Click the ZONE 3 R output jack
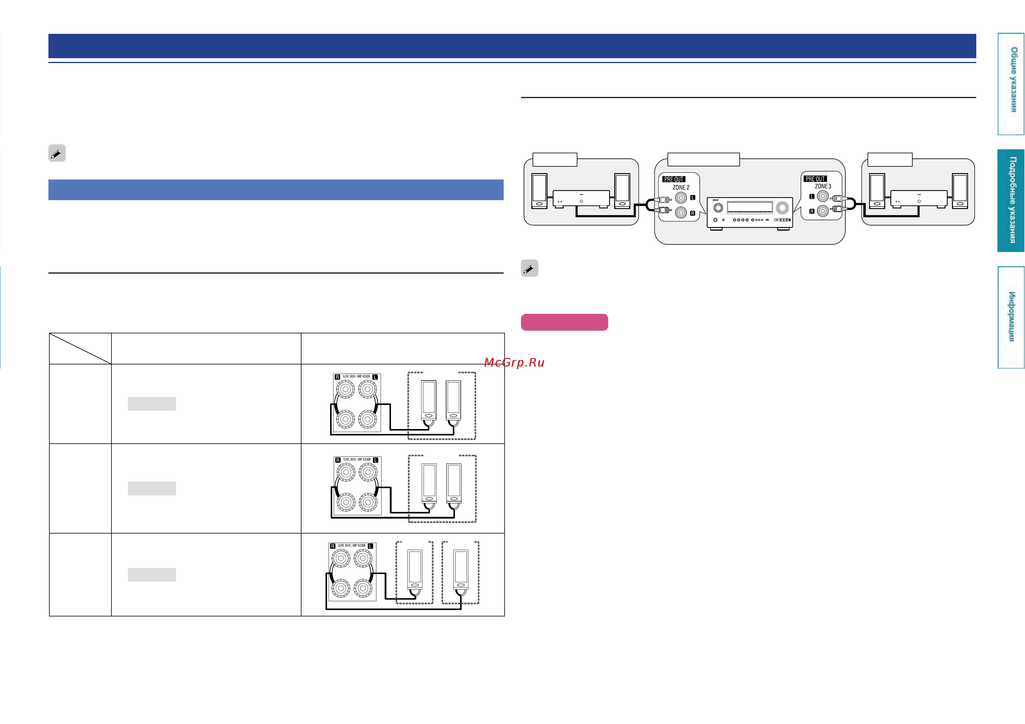Image resolution: width=1025 pixels, height=724 pixels. [823, 211]
